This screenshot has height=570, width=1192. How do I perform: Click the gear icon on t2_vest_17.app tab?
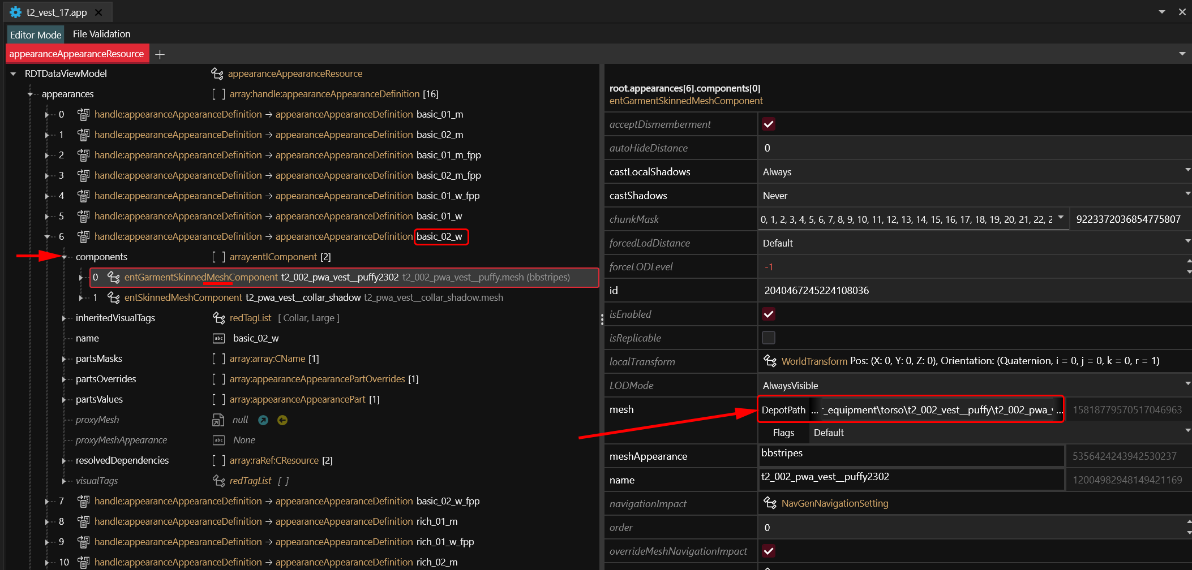coord(15,12)
